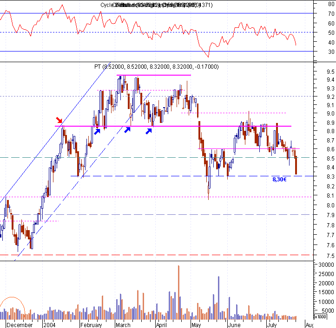Screen dimensions: 336x328
Task: Click the 7.7 price axis value
Action: coord(330,235)
